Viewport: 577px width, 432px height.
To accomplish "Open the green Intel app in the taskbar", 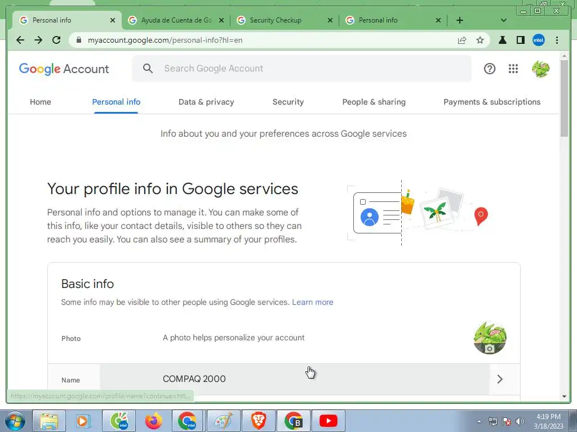I will [x=118, y=421].
